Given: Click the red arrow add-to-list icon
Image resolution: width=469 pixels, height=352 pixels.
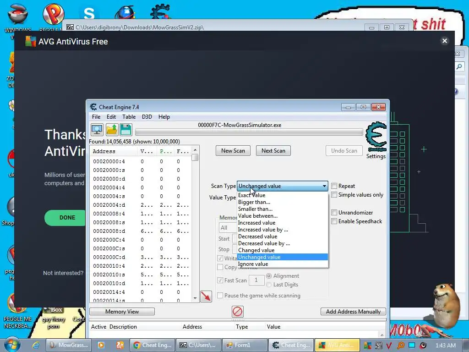Looking at the screenshot, I should 206,297.
